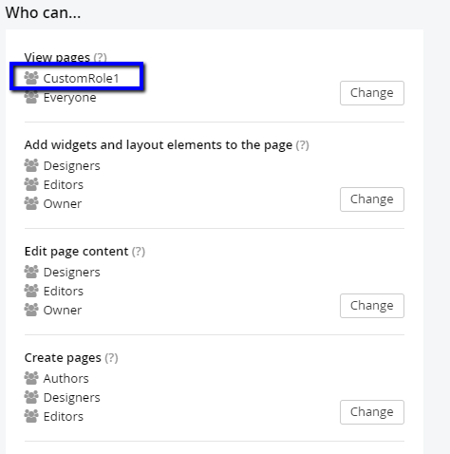
Task: Select the Everyone role label
Action: coord(69,98)
